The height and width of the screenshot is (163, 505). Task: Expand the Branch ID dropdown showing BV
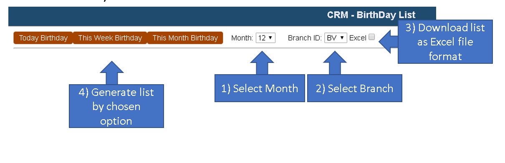pyautogui.click(x=336, y=38)
